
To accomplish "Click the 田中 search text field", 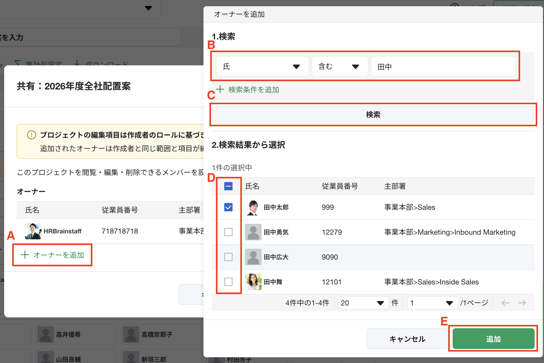I will coord(443,67).
